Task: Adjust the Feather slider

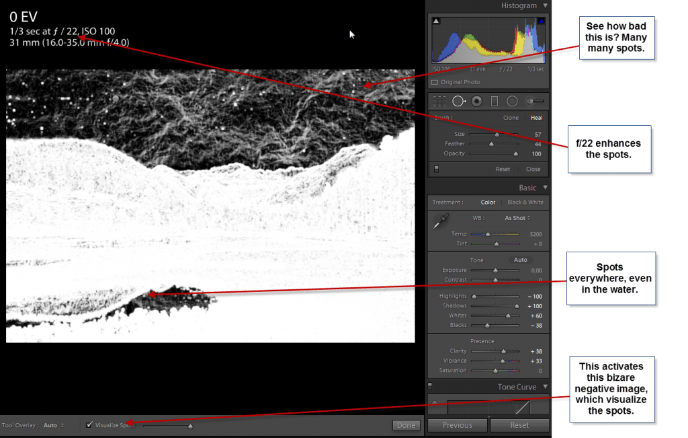Action: click(x=491, y=144)
